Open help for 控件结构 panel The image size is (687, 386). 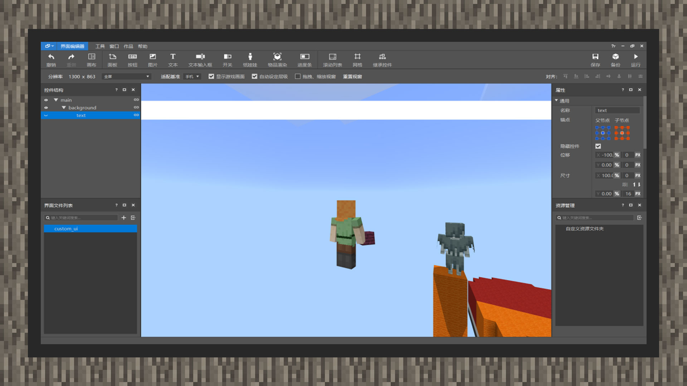[x=116, y=90]
